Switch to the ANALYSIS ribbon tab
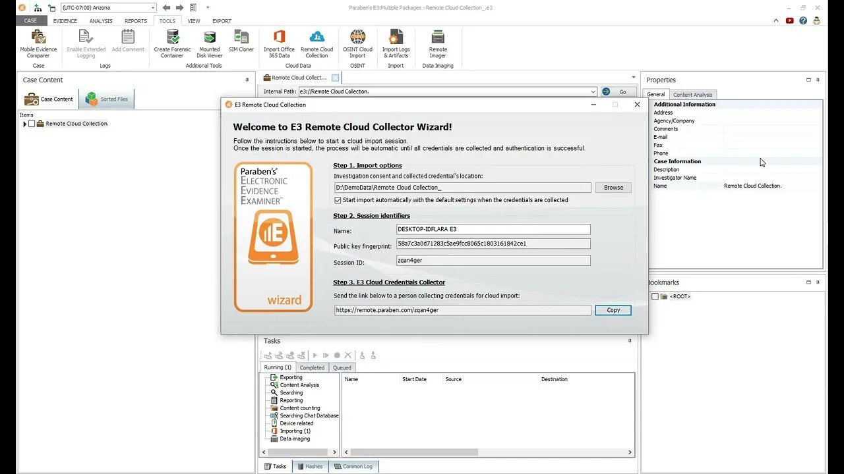Image resolution: width=844 pixels, height=474 pixels. [101, 20]
